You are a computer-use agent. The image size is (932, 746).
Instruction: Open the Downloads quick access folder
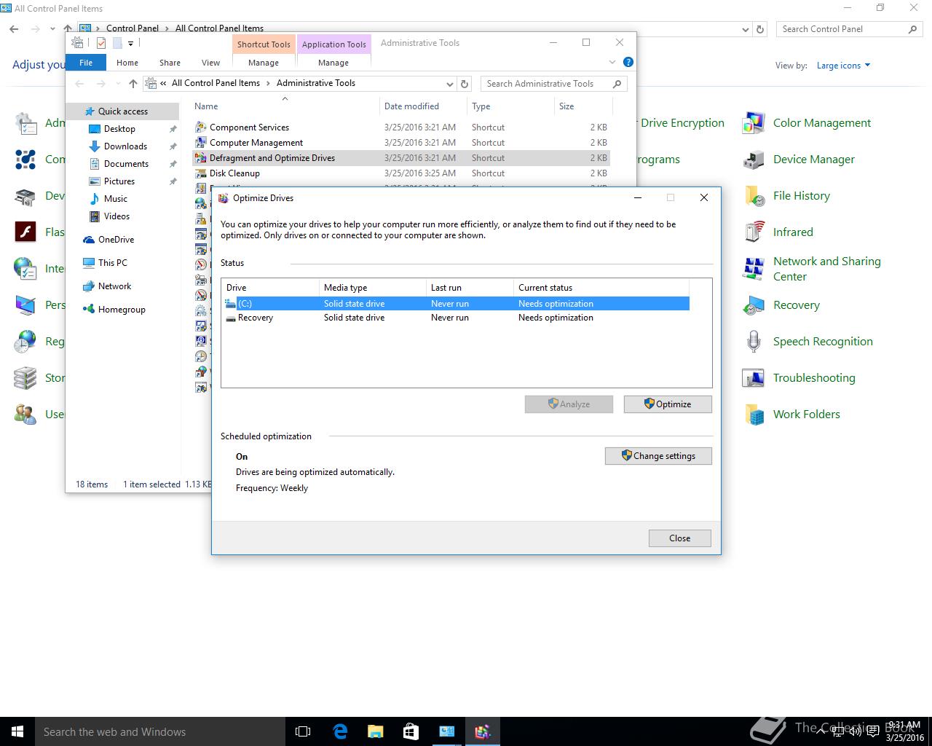[125, 146]
